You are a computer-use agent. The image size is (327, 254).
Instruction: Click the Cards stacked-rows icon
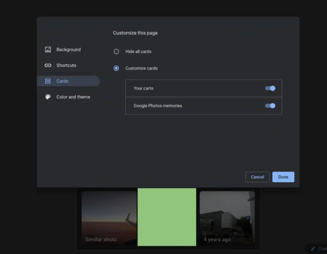click(48, 81)
